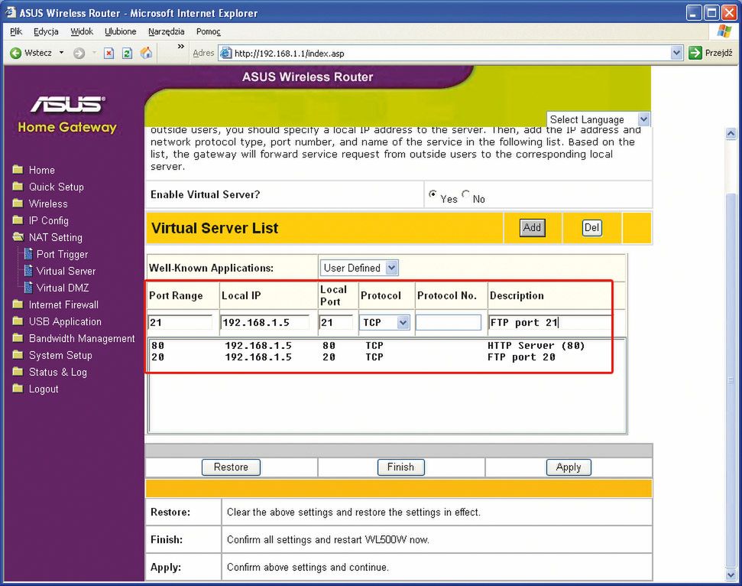Viewport: 742px width, 586px height.
Task: Click the Stop loading toolbar icon
Action: tap(109, 53)
